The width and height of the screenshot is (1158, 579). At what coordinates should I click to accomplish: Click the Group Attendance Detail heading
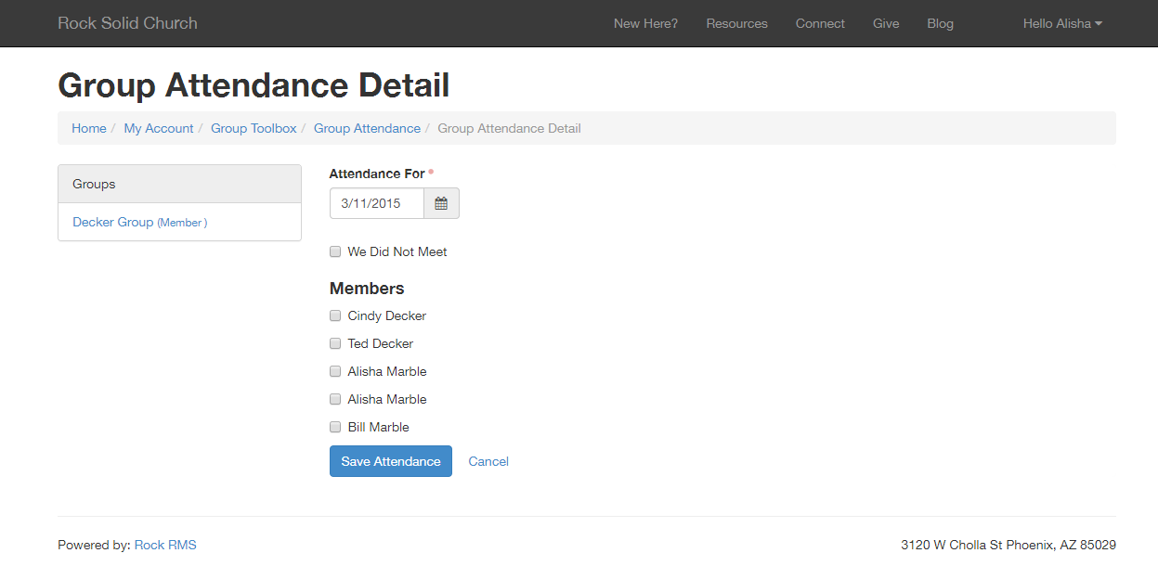pyautogui.click(x=254, y=85)
